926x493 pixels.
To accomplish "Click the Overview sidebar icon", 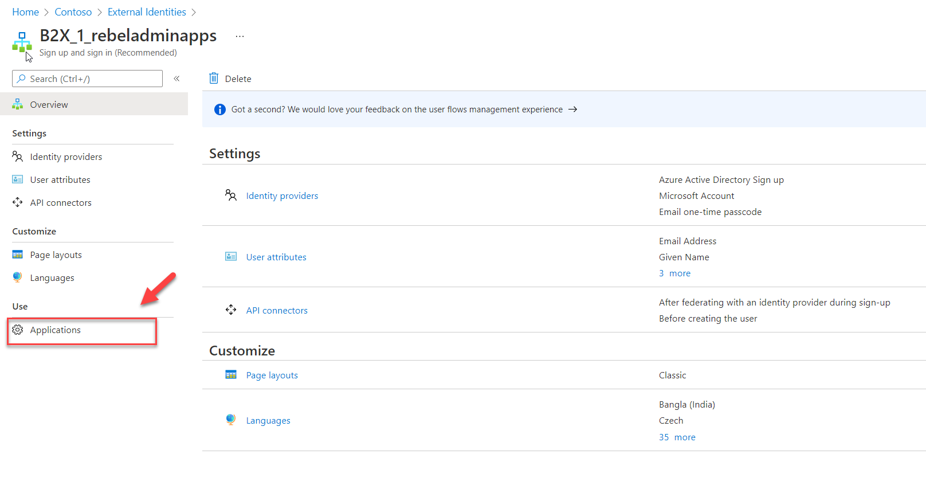I will (18, 104).
